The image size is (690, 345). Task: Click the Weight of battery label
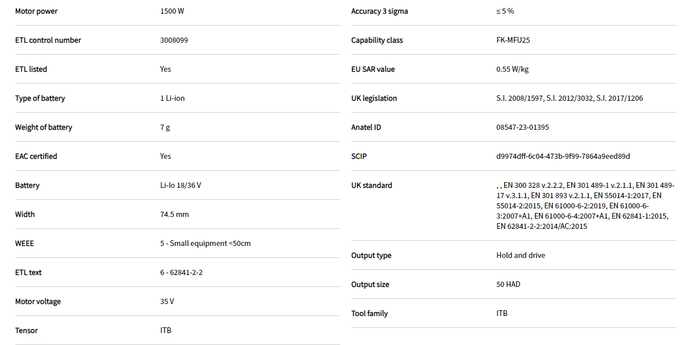tap(43, 128)
